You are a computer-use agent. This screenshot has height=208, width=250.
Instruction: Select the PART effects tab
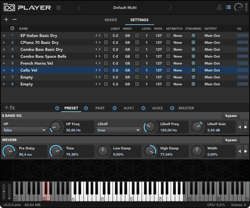100,108
